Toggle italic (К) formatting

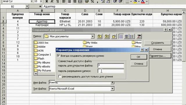point(52,1)
